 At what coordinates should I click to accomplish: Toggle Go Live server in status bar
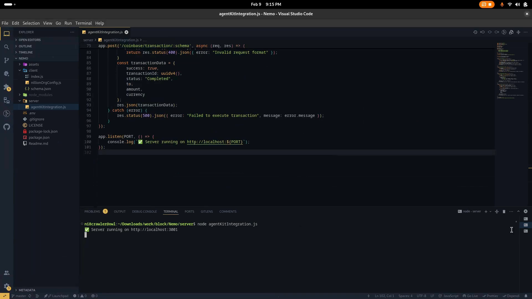click(x=470, y=296)
